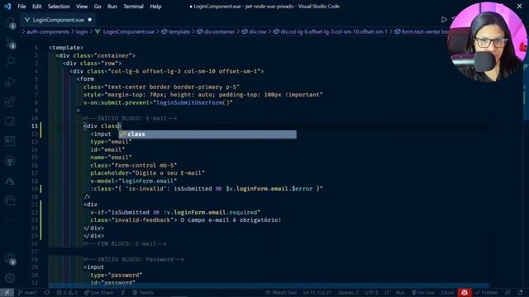Click the loginSubmitUserForm() handler text
The height and width of the screenshot is (297, 529).
pos(193,102)
